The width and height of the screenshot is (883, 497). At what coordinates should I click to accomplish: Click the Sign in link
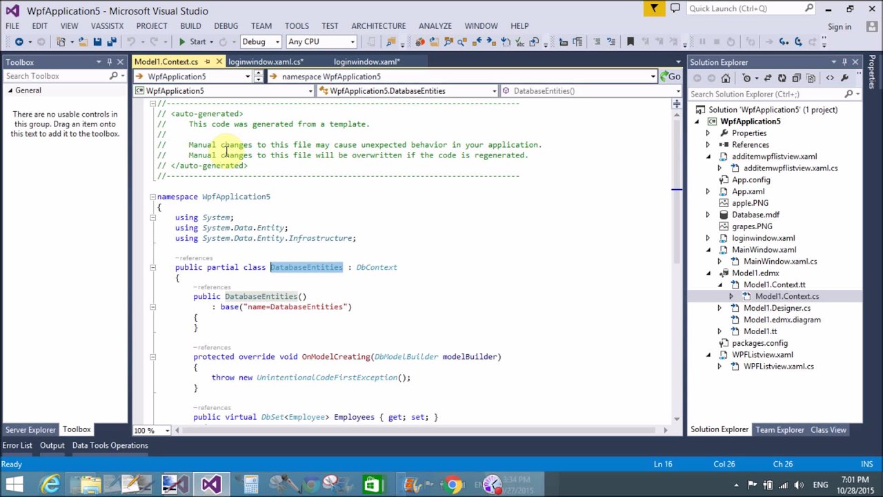[x=839, y=27]
